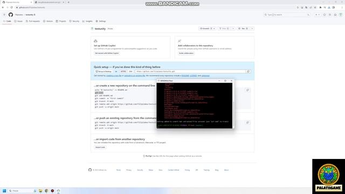This screenshot has width=345, height=194.
Task: Click the footer Pricing link
Action: coord(187,170)
